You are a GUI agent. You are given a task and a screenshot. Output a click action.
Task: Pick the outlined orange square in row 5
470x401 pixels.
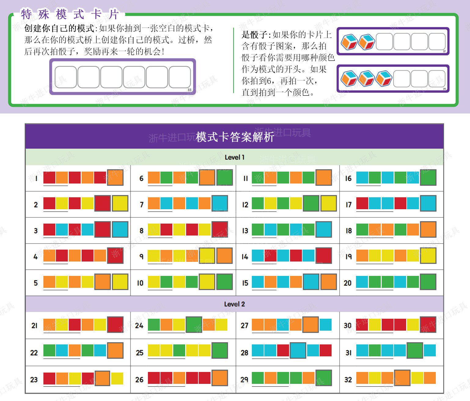102,282
